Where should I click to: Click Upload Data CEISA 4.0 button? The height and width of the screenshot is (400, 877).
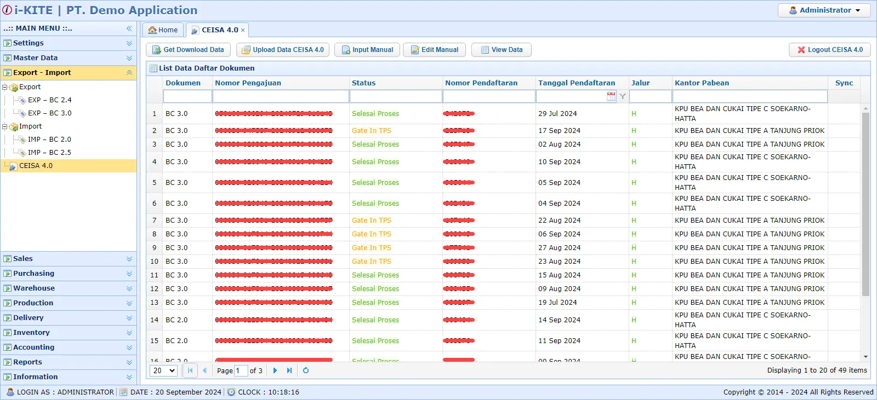283,50
